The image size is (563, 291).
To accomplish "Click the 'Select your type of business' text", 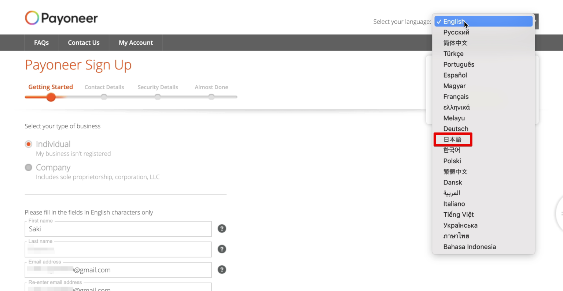I will [x=63, y=126].
